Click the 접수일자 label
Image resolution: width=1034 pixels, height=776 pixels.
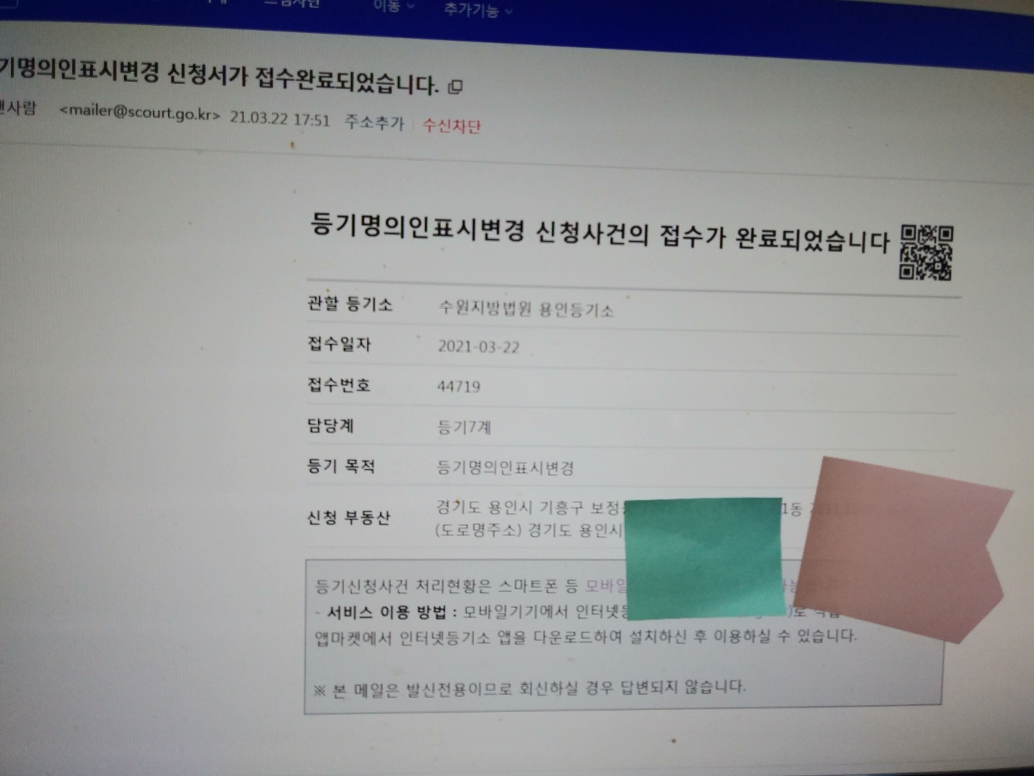click(x=339, y=344)
